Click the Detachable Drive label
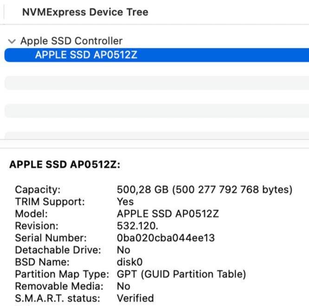Image resolution: width=309 pixels, height=306 pixels. [x=58, y=250]
